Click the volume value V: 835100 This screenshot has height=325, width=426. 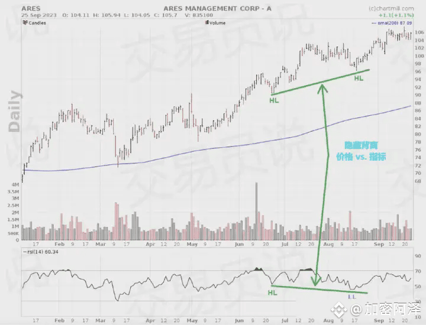[199, 15]
